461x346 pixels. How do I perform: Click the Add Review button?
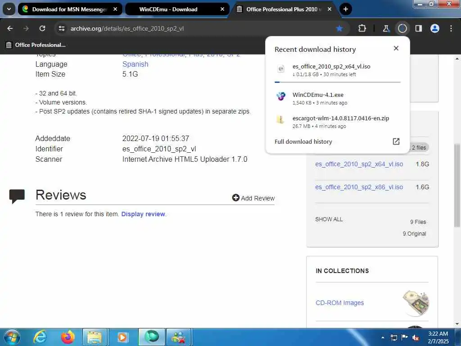[x=253, y=198]
